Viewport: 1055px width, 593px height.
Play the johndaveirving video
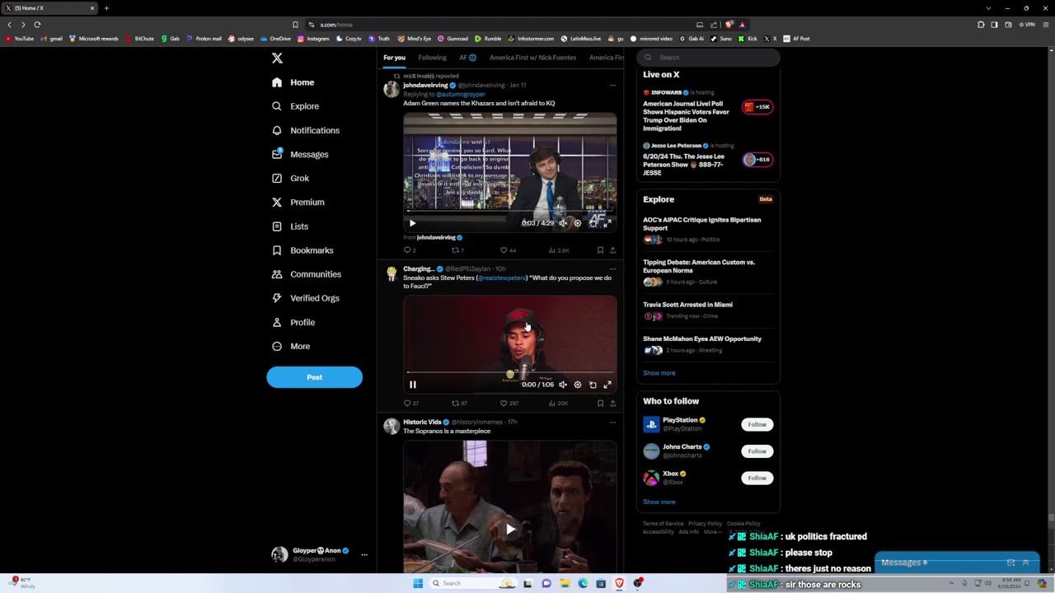point(412,223)
